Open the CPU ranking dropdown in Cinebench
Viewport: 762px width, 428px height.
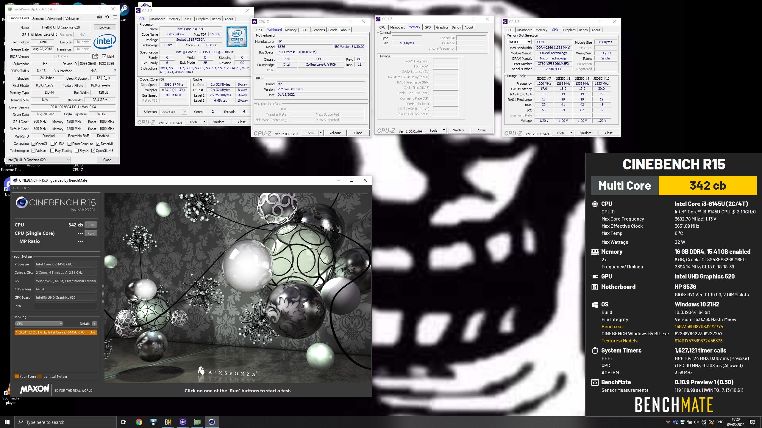pos(39,324)
